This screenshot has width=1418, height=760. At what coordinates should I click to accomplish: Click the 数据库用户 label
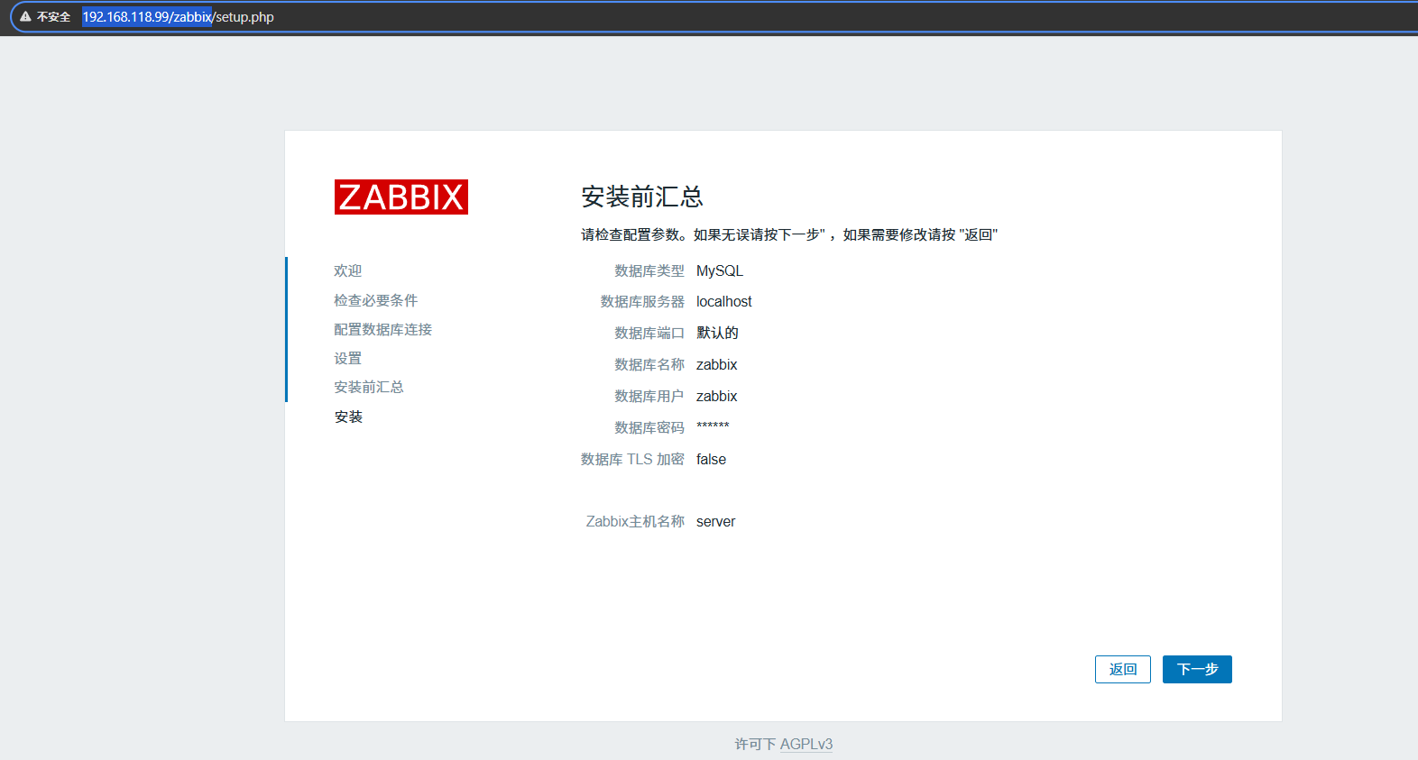click(x=649, y=396)
